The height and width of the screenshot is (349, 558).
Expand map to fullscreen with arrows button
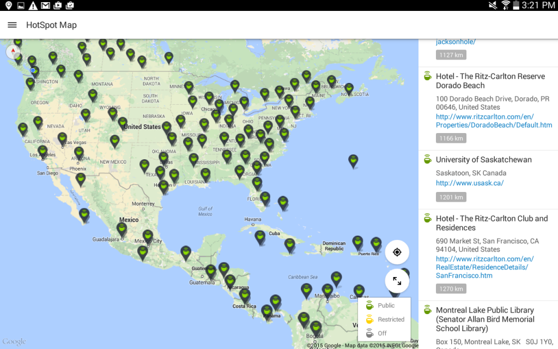[x=397, y=281]
